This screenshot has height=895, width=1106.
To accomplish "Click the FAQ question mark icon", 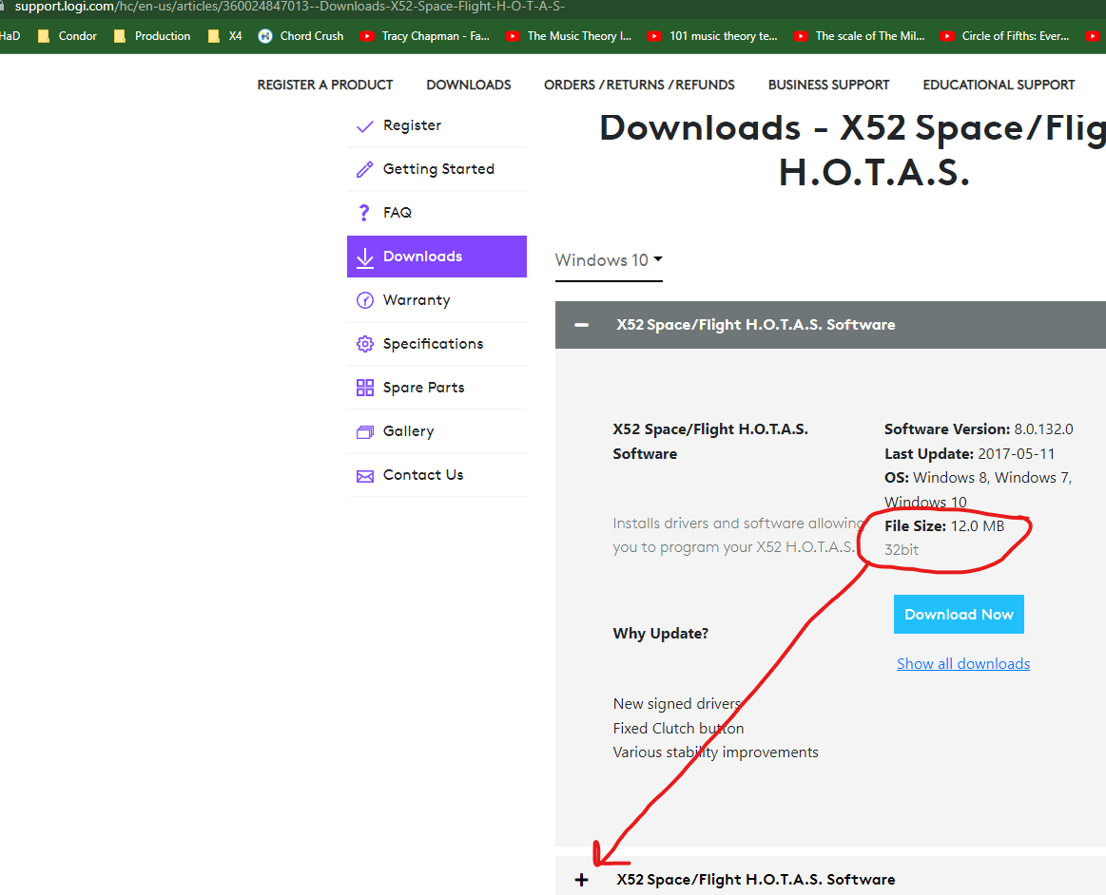I will [x=364, y=213].
